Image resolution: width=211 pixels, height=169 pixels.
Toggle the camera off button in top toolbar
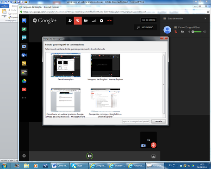[86, 21]
